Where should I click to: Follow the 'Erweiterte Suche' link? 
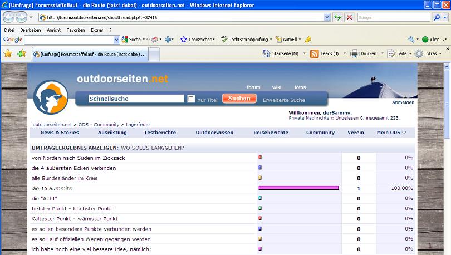click(283, 100)
